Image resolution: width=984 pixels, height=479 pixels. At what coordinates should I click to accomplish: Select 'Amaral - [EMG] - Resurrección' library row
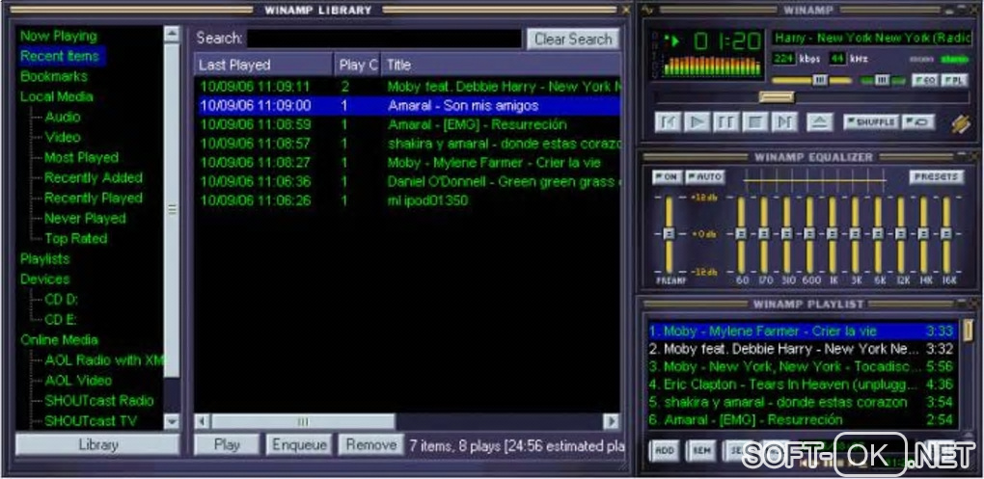[408, 124]
